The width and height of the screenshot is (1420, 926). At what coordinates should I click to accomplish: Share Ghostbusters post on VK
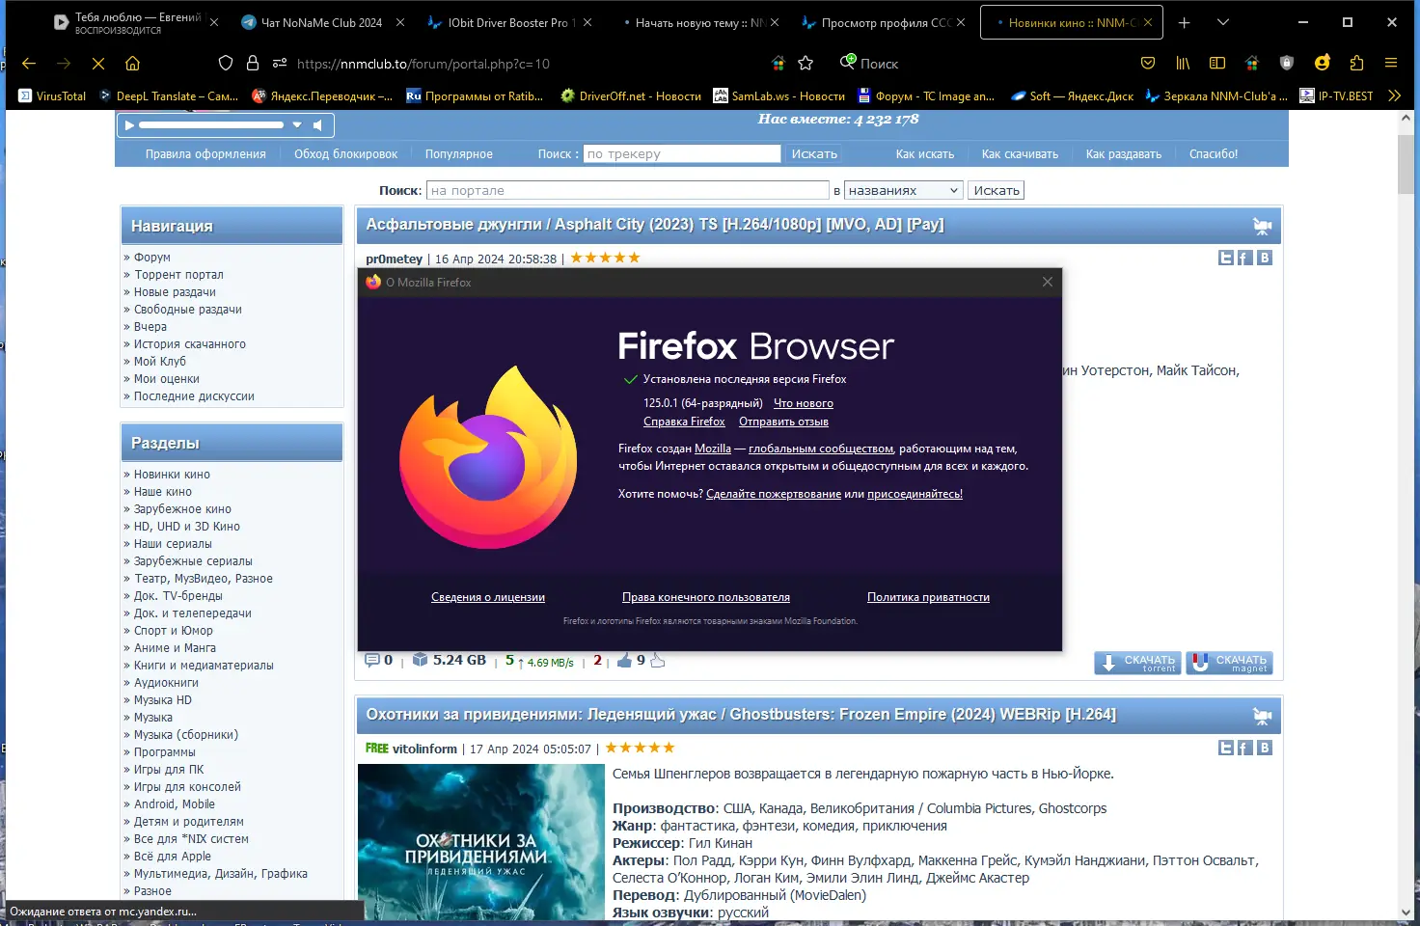click(1265, 748)
